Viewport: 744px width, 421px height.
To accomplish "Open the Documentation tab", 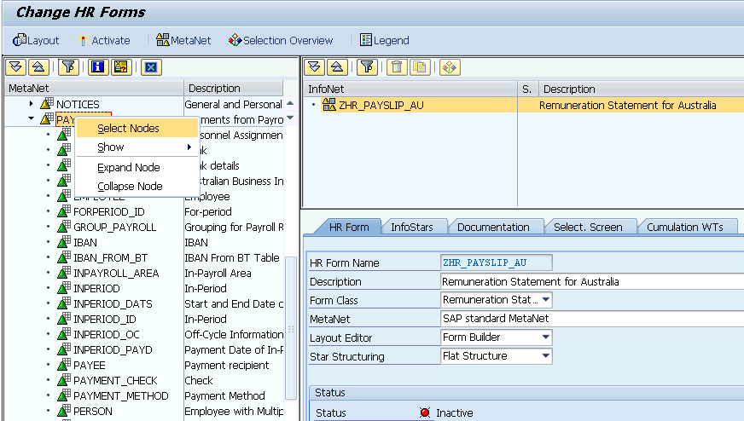I will click(x=493, y=227).
